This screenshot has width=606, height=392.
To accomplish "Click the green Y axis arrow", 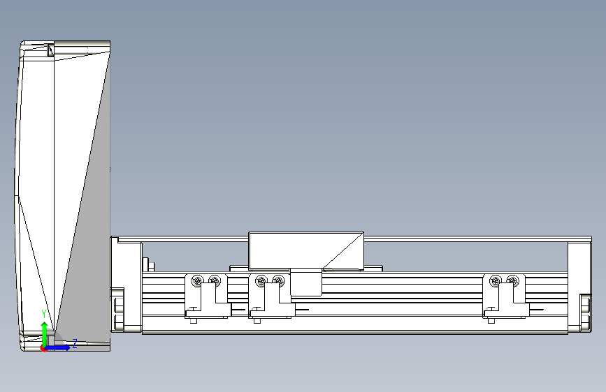I will tap(45, 333).
